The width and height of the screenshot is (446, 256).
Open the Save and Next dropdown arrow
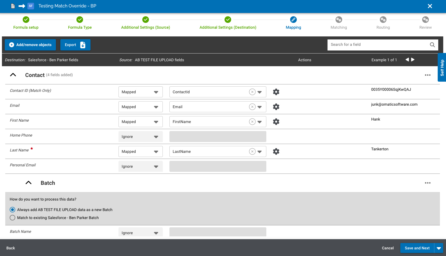tap(439, 248)
